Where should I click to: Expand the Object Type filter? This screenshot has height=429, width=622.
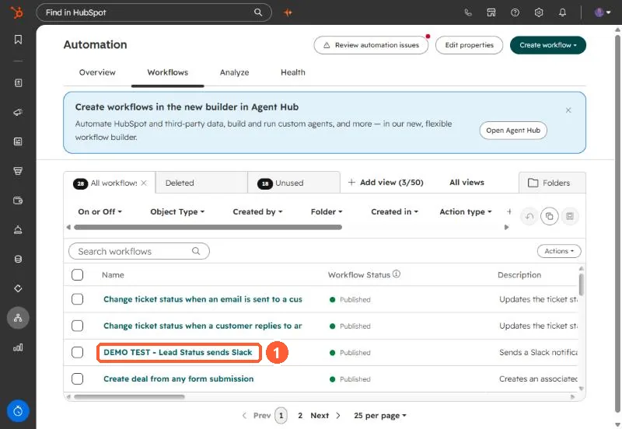[x=177, y=211]
